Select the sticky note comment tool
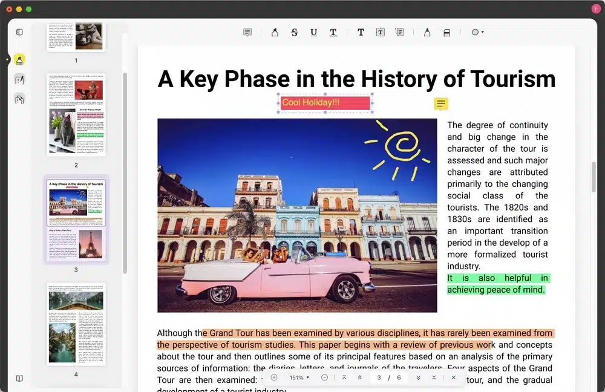Screen dimensions: 605x392 tap(247, 32)
